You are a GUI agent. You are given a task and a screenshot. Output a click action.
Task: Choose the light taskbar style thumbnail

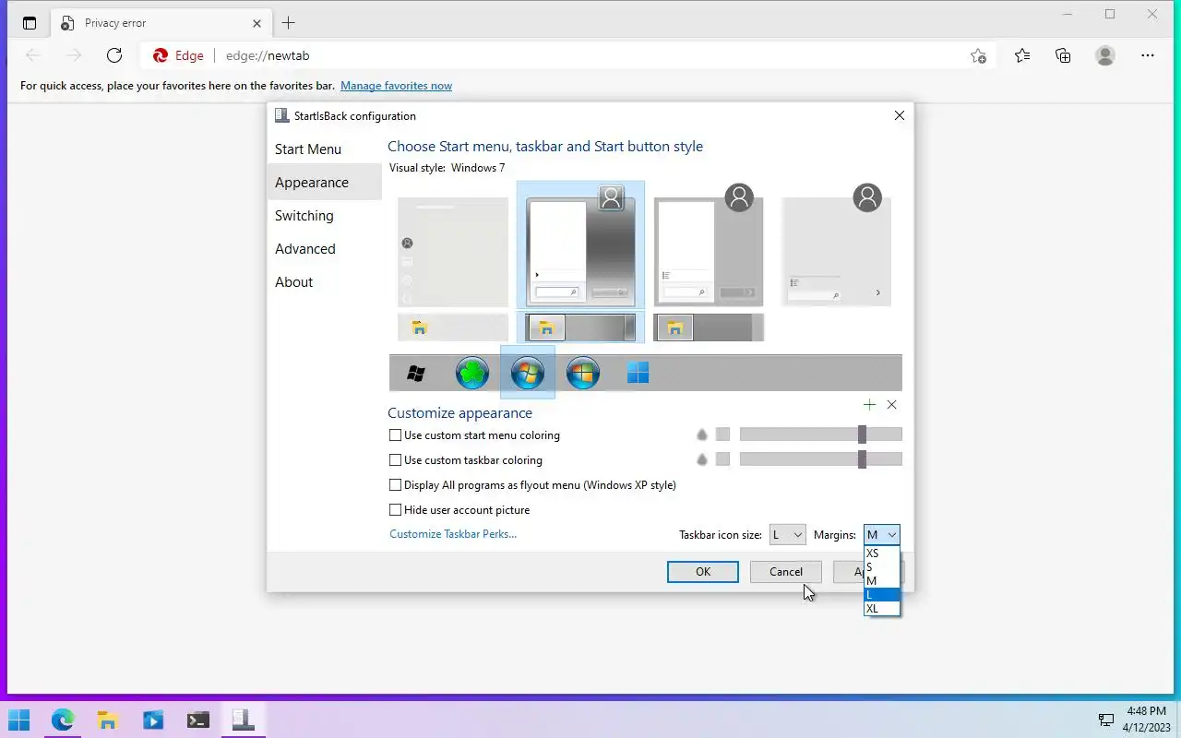[453, 327]
